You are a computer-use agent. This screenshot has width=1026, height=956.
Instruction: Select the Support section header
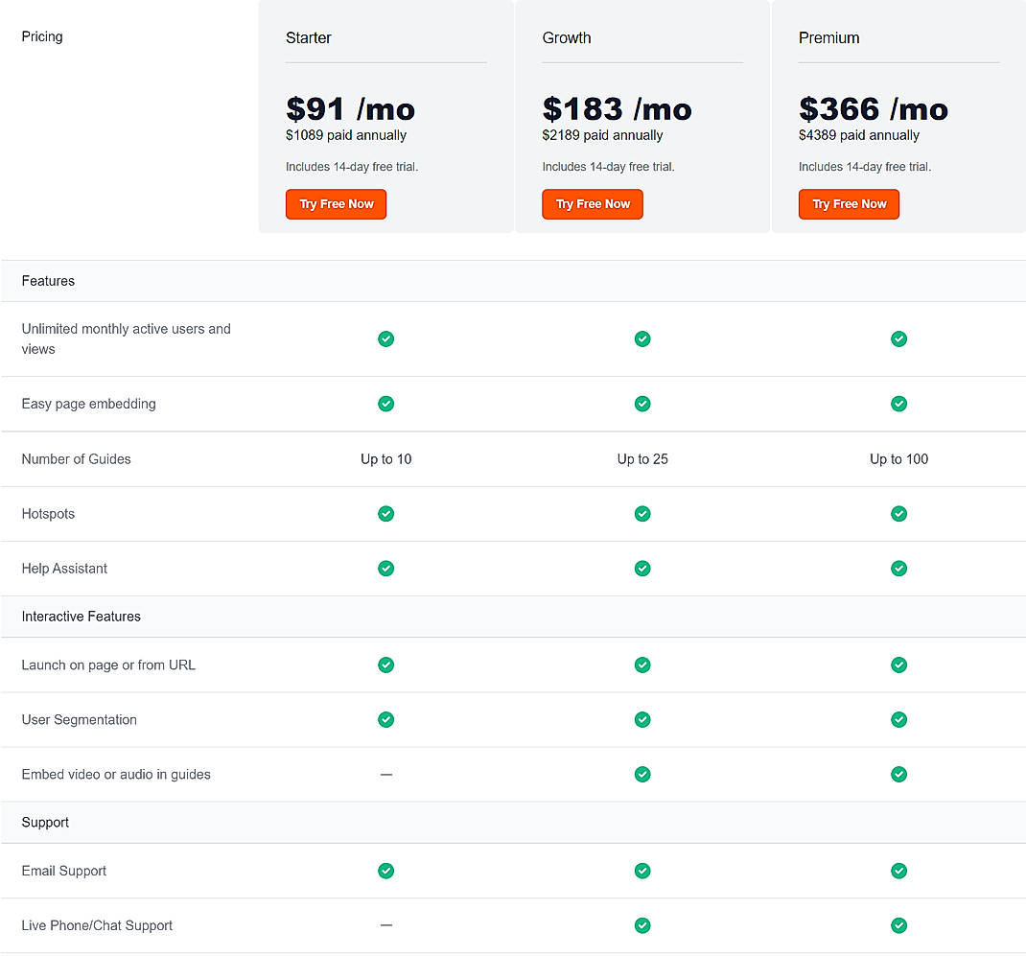(x=45, y=822)
